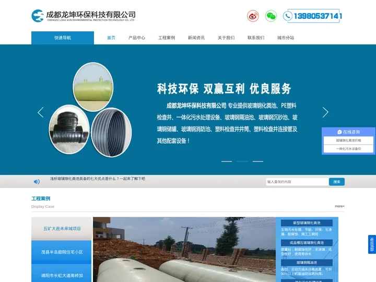Screen dimensions: 376x282
Task: Open the 联系我们 nav tab
Action: (x=256, y=38)
